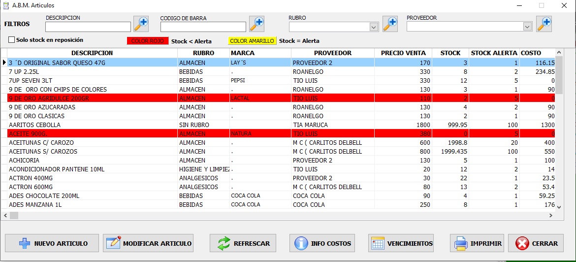Focus the DESCRIPCION filter text field

click(88, 27)
